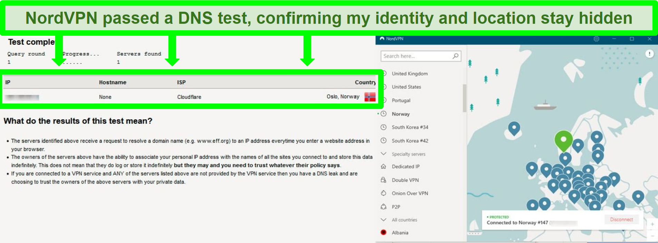Connect to South Korea #34
This screenshot has width=658, height=243.
point(410,127)
